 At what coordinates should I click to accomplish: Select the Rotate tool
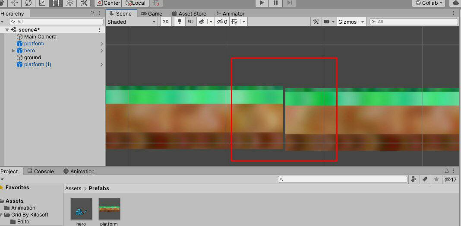pyautogui.click(x=28, y=3)
